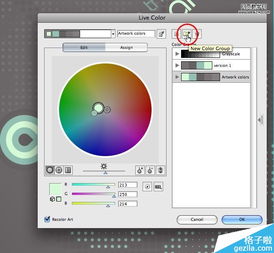Expand the version 1 color group

coord(177,65)
